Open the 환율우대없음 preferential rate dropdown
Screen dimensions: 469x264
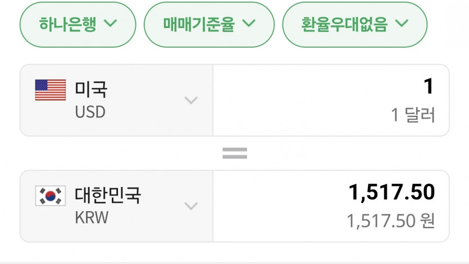point(354,24)
